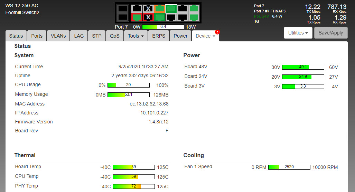
Task: Click the red alert badge on Device tab
Action: click(x=217, y=32)
